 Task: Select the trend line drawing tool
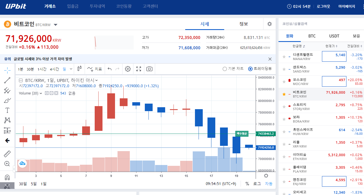click(8, 80)
